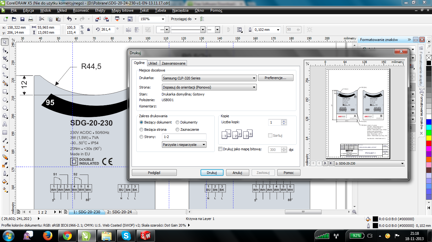Click the Preferencje button
Viewport: 432px width, 242px height.
pos(275,78)
